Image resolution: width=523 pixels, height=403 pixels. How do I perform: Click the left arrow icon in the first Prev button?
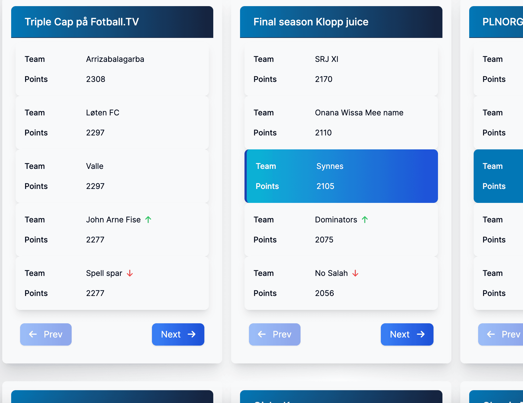33,334
